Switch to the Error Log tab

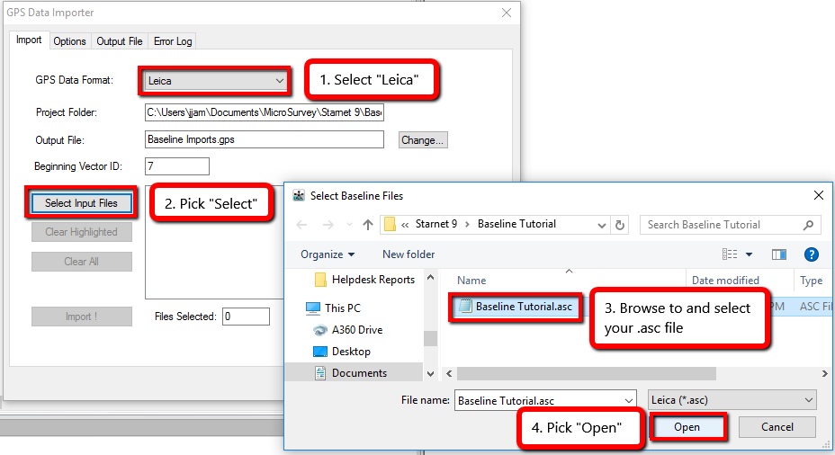tap(172, 41)
